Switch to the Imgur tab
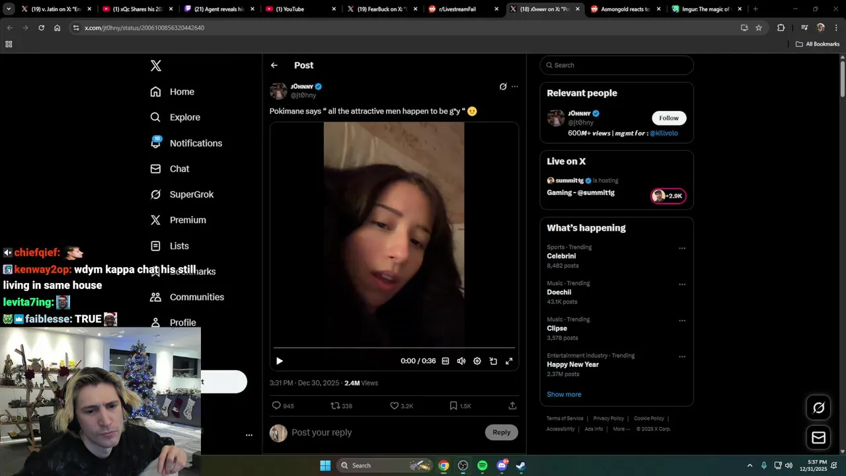The width and height of the screenshot is (846, 476). click(x=706, y=9)
